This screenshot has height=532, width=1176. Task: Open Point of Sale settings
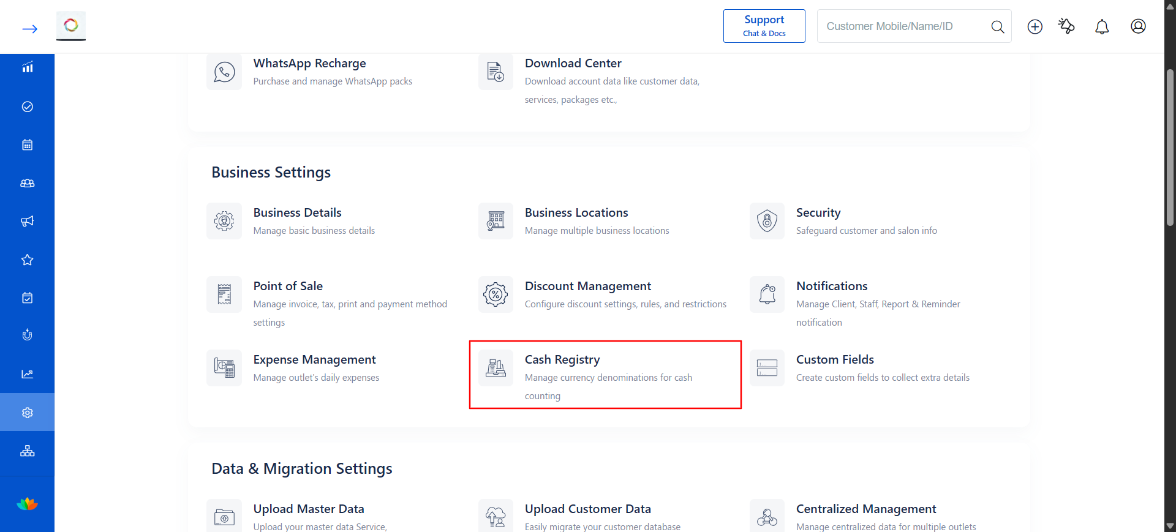pos(288,286)
